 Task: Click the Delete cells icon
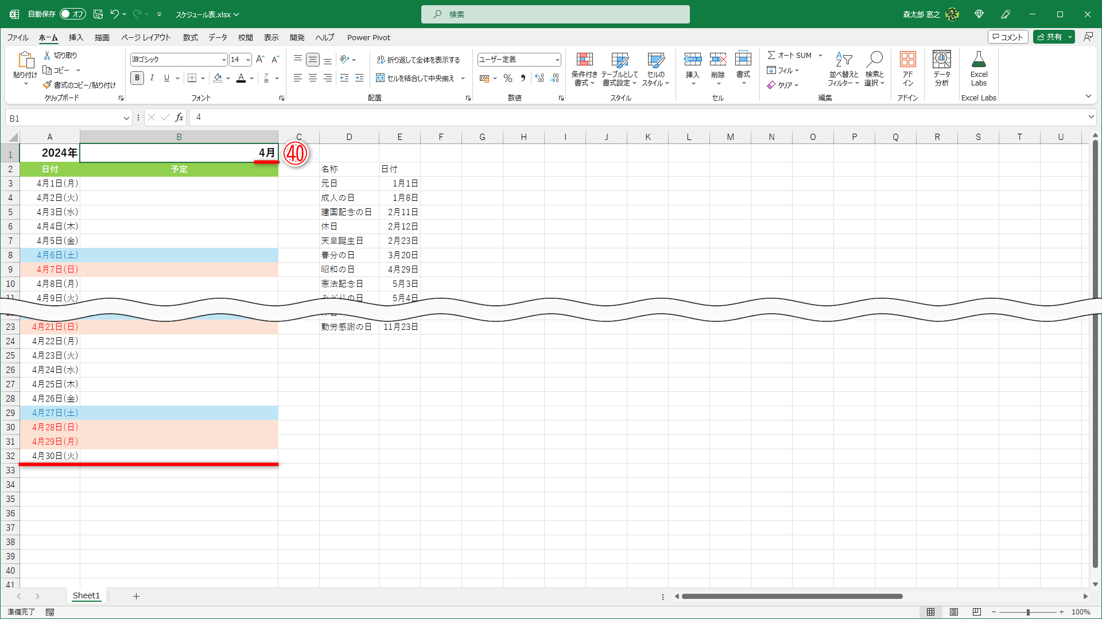tap(718, 59)
